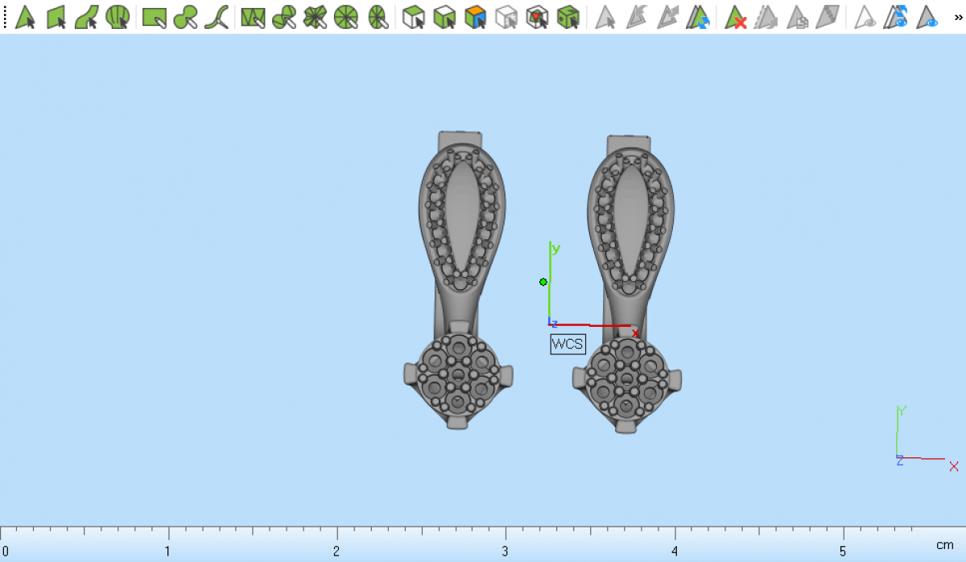
Task: Pick the faceted double-blob brush tool
Action: pos(284,17)
